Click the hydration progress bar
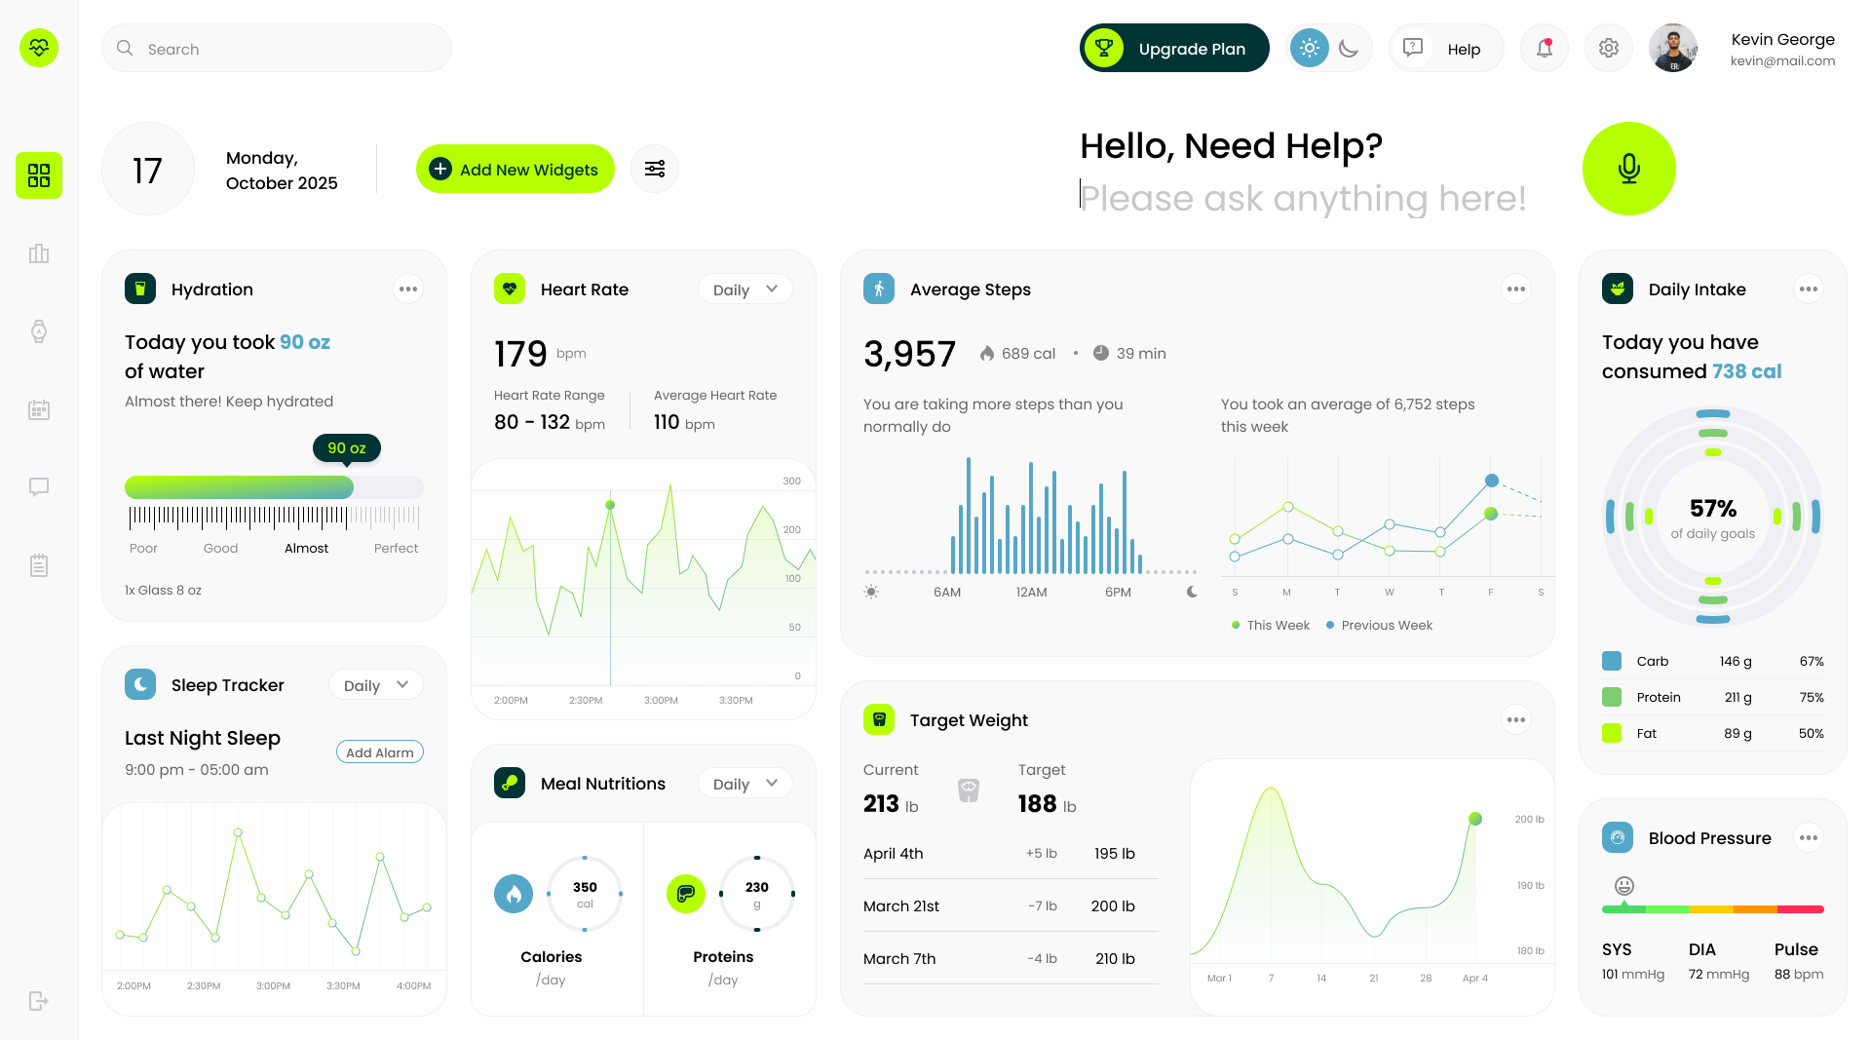Screen dimensions: 1871x1040 click(274, 487)
